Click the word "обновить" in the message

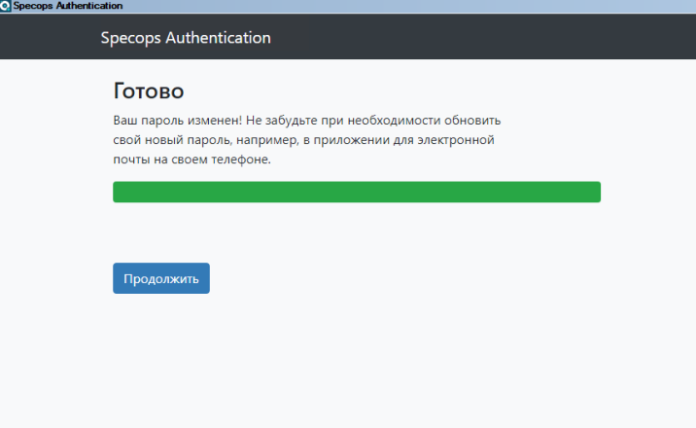coord(471,121)
